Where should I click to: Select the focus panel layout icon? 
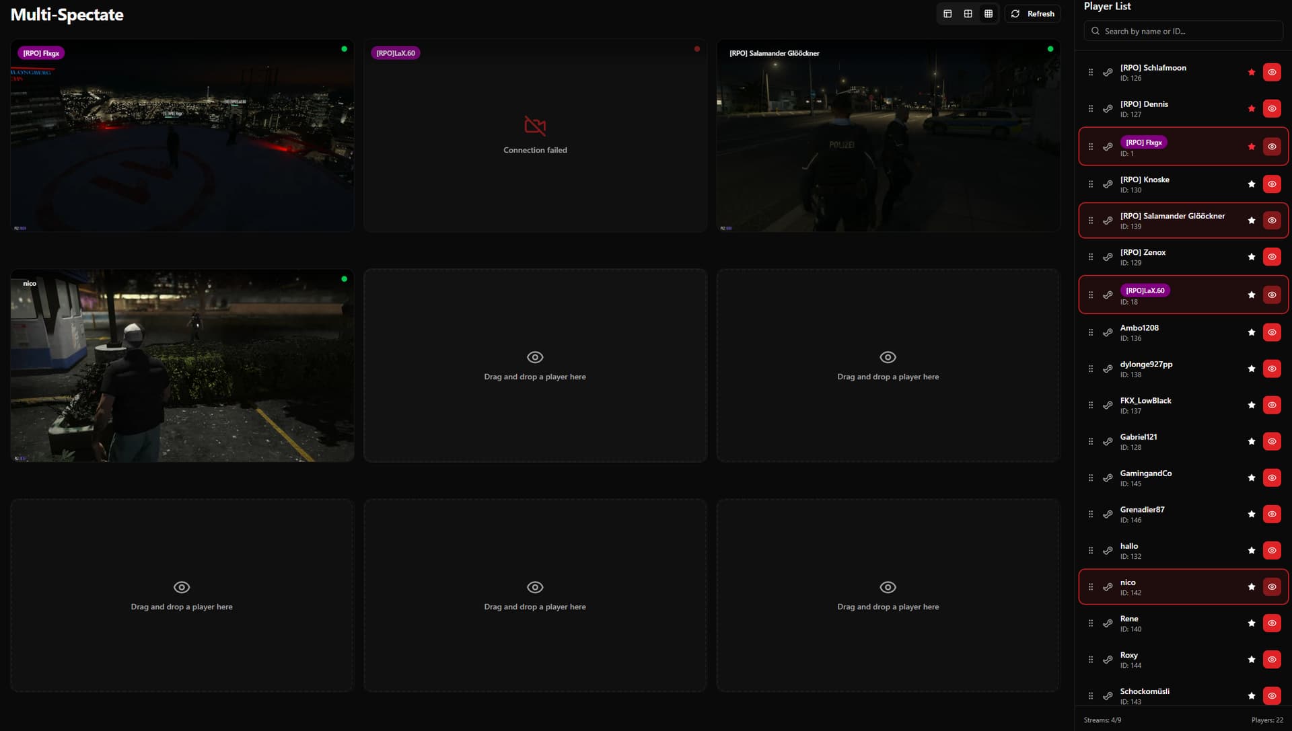pyautogui.click(x=947, y=13)
